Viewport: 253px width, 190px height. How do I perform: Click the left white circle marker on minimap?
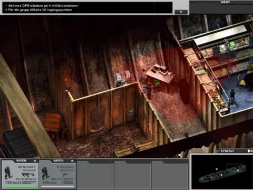(217, 169)
